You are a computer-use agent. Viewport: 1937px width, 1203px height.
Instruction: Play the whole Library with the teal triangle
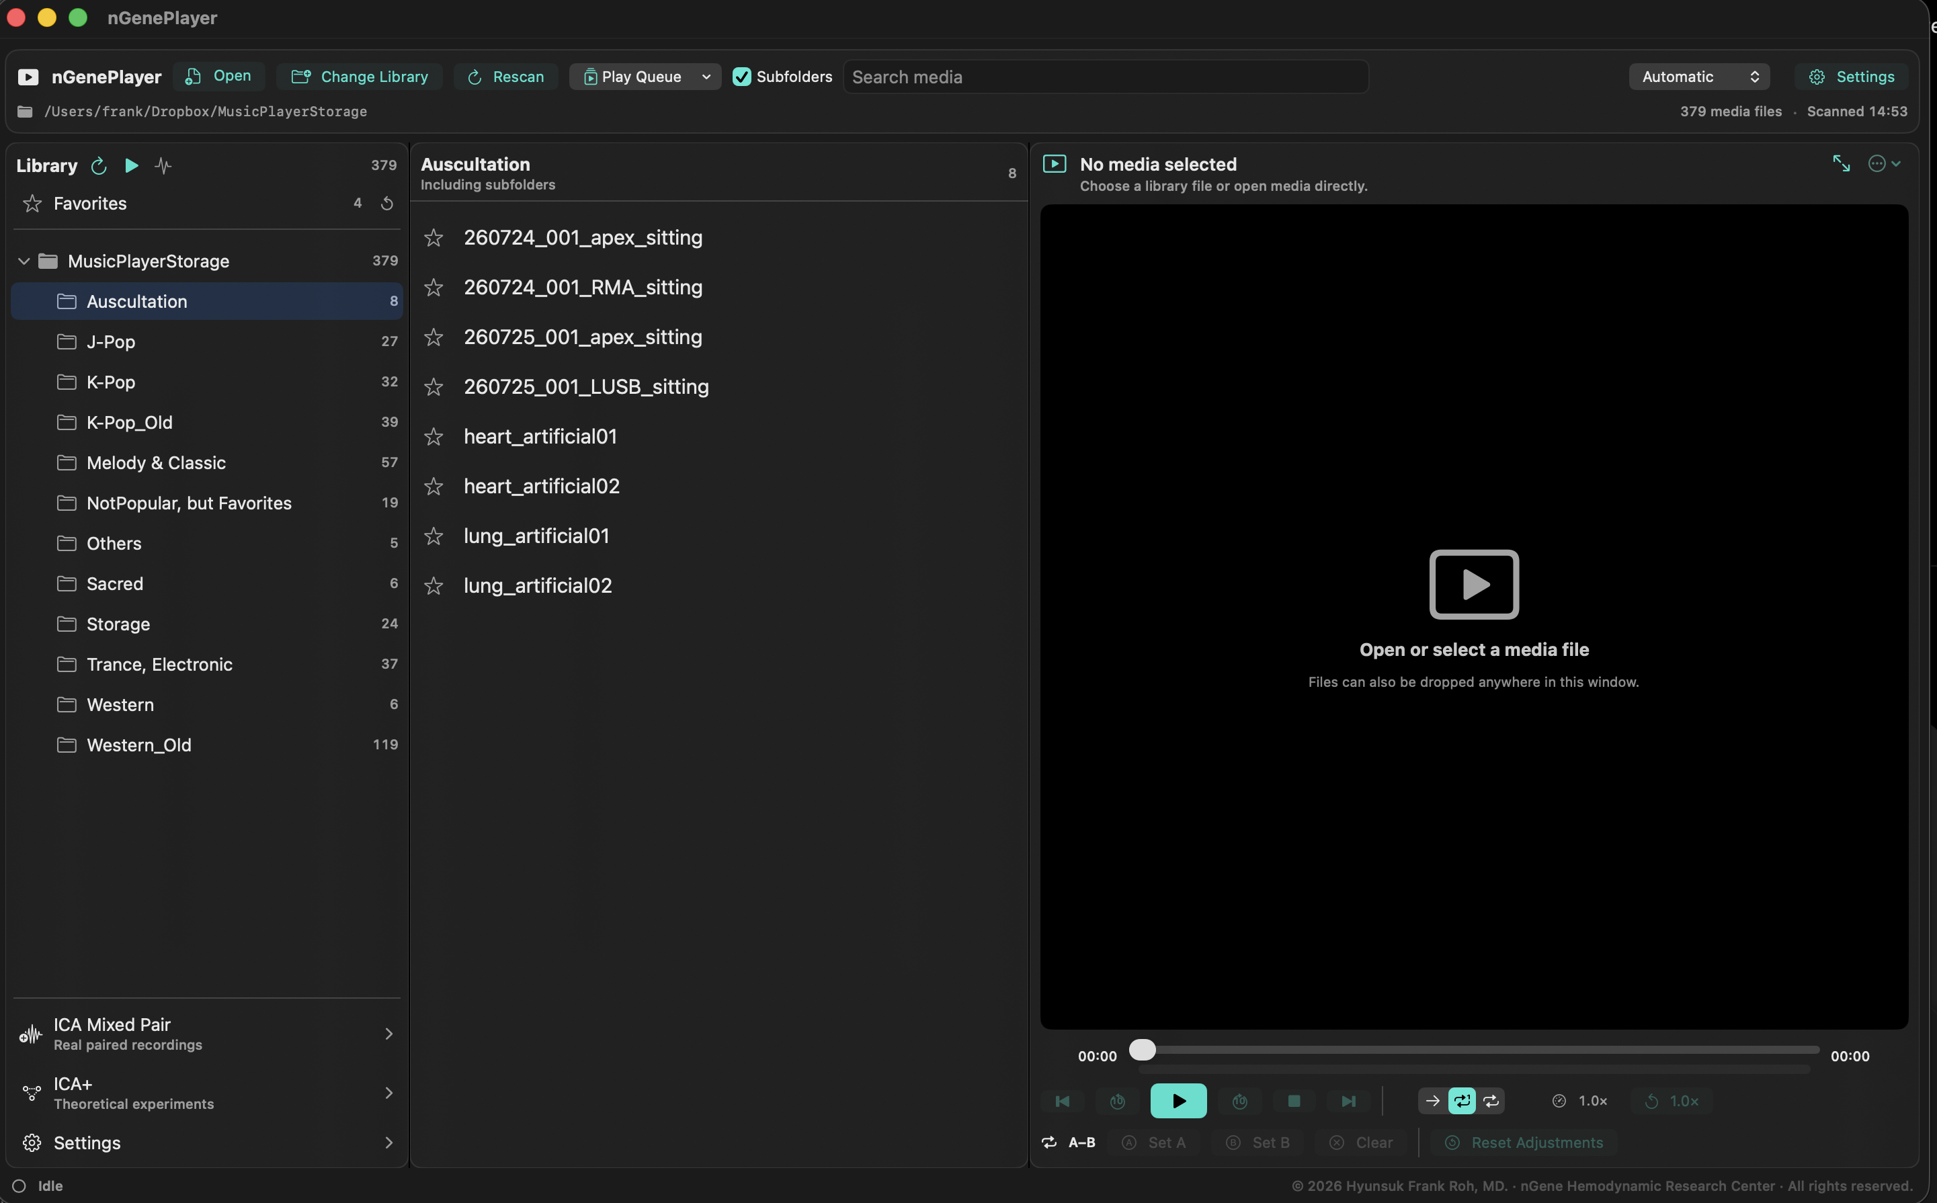[x=132, y=165]
